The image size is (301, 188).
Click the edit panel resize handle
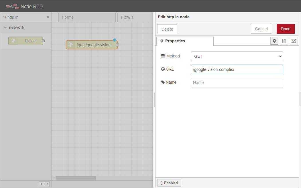coord(154,99)
